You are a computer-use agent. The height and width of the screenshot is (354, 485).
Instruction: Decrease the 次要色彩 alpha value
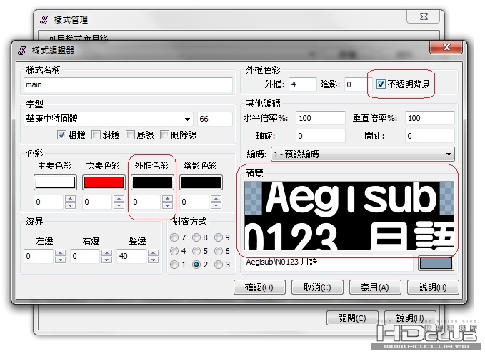pyautogui.click(x=119, y=205)
